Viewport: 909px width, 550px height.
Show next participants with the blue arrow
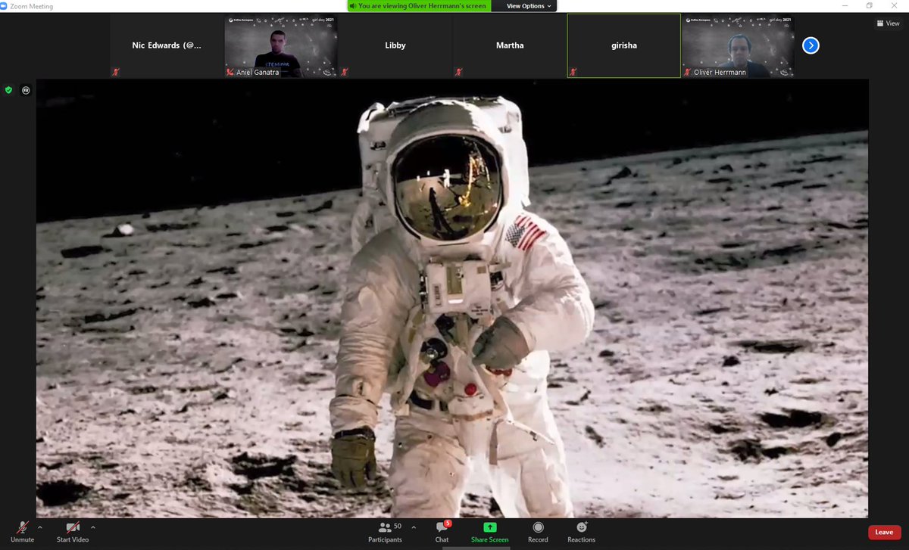point(811,45)
